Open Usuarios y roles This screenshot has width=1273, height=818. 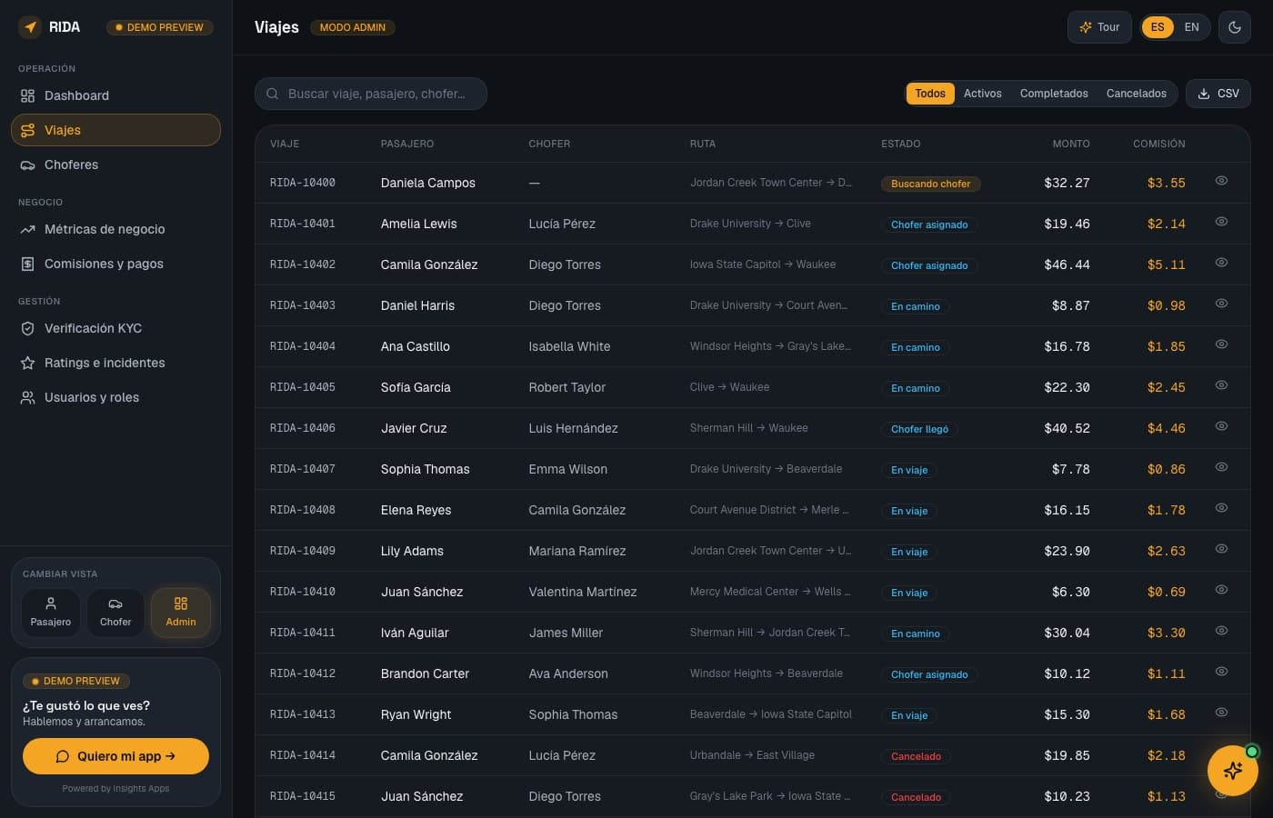click(x=115, y=397)
